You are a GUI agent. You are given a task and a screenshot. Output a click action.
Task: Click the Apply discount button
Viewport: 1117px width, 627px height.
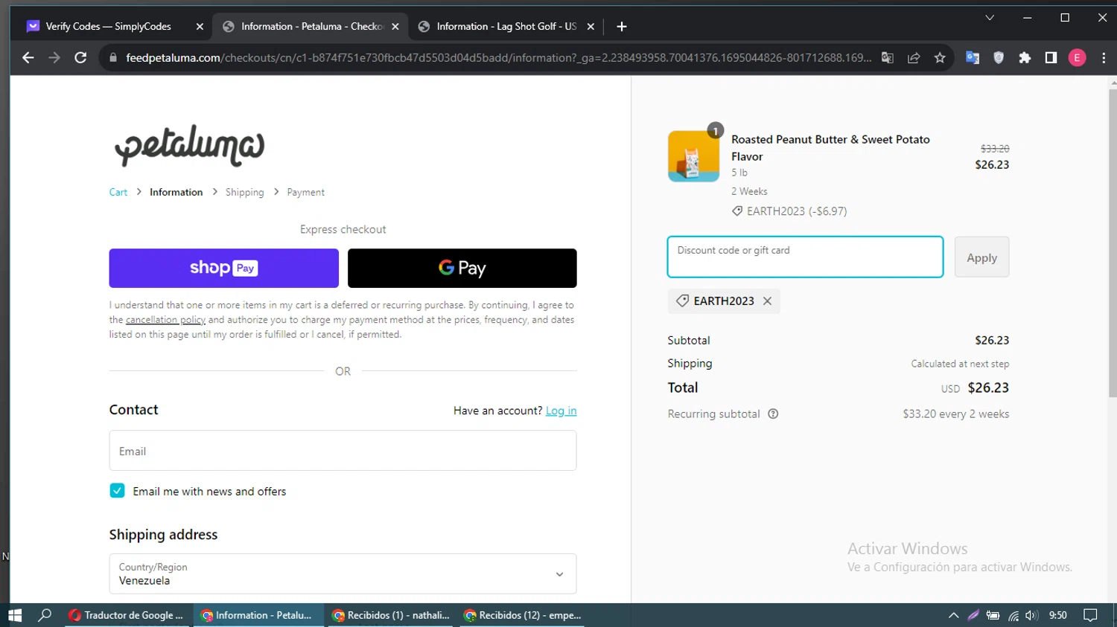[x=981, y=257]
